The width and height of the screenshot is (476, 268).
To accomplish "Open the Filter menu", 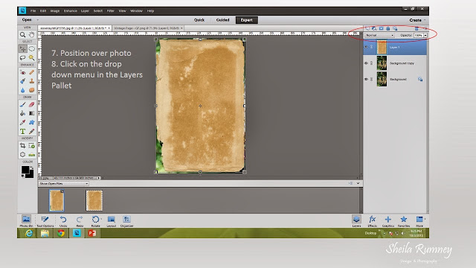I will pyautogui.click(x=111, y=10).
